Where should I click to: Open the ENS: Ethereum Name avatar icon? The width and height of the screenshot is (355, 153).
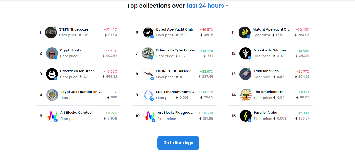148,95
